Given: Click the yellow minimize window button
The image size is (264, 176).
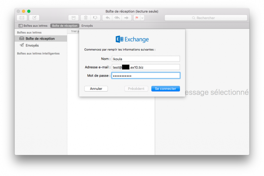Looking at the screenshot, I should pyautogui.click(x=23, y=11).
